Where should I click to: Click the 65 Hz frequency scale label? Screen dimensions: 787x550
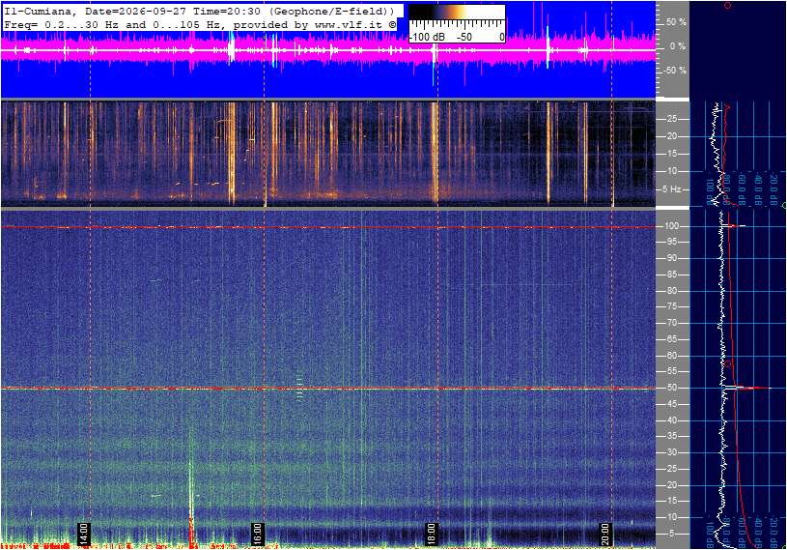pos(671,339)
